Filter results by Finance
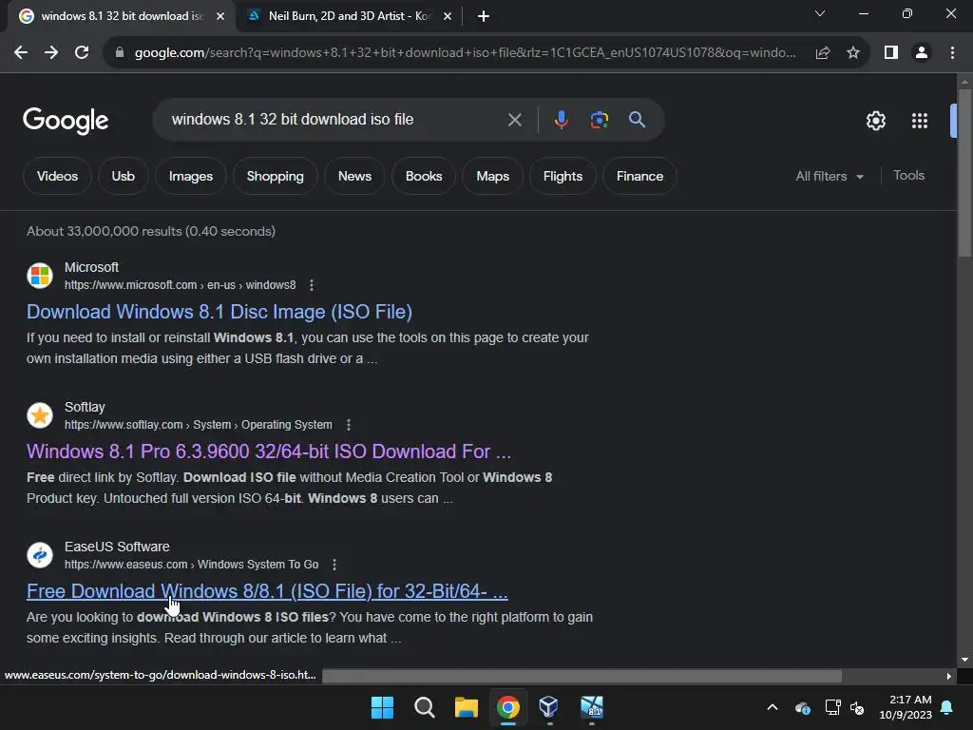 pyautogui.click(x=639, y=176)
